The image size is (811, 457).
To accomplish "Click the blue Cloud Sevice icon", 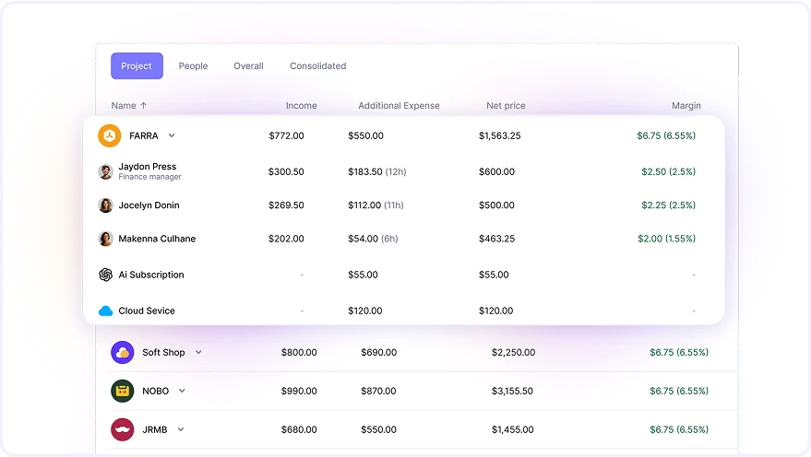I will [105, 311].
